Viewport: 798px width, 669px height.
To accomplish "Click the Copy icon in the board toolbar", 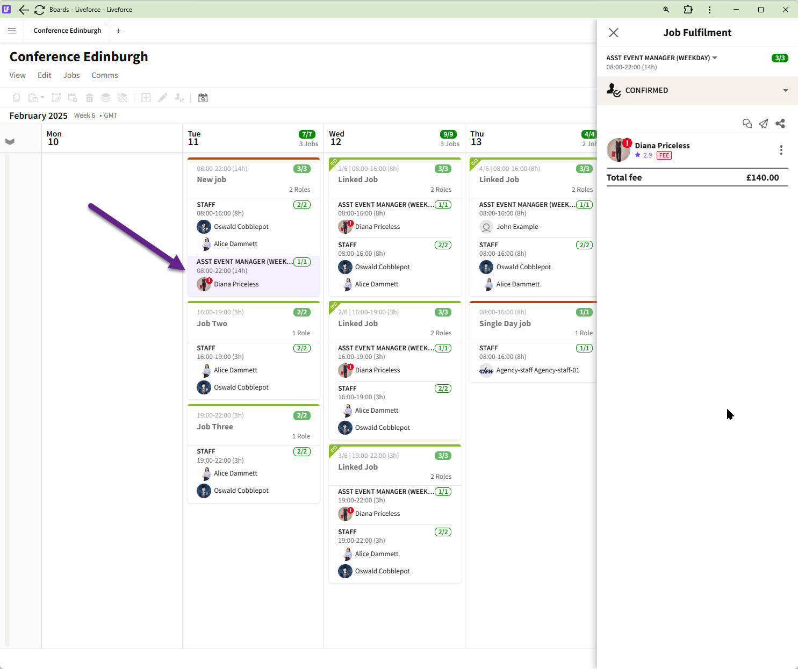I will coord(17,98).
